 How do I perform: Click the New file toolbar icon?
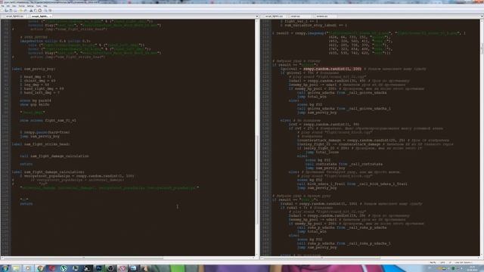click(2, 11)
